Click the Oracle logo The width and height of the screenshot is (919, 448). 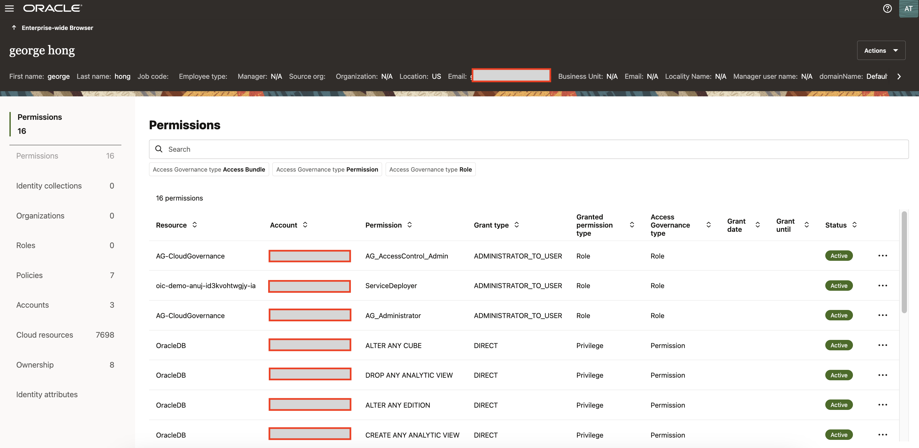click(52, 7)
